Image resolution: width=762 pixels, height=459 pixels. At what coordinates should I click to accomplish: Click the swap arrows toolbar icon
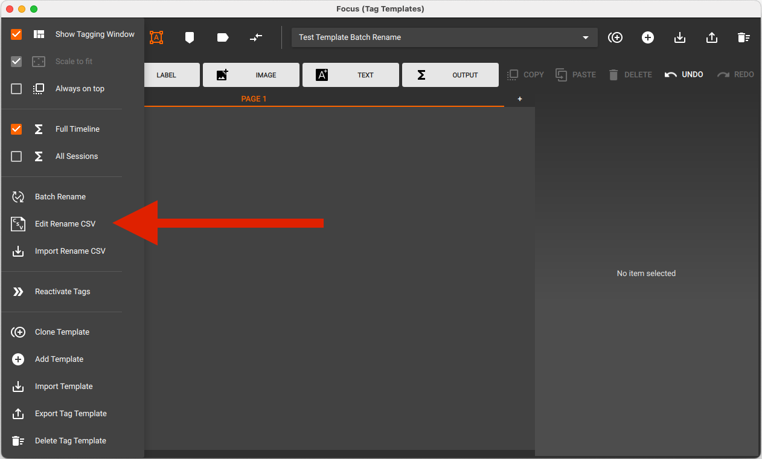coord(256,37)
